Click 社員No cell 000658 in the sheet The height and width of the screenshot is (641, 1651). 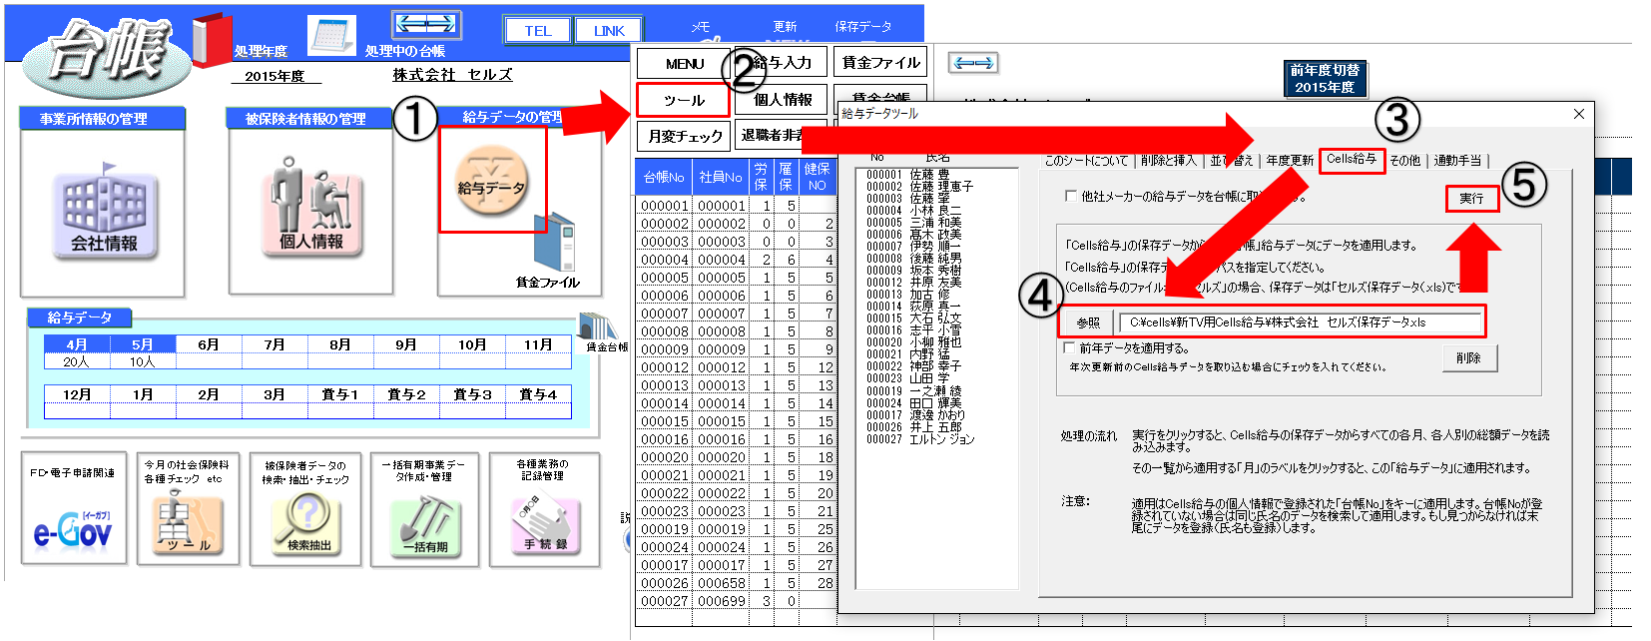coord(721,583)
